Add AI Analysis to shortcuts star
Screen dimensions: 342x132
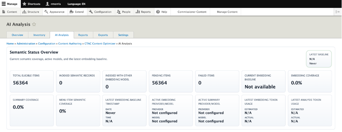pyautogui.click(x=34, y=24)
